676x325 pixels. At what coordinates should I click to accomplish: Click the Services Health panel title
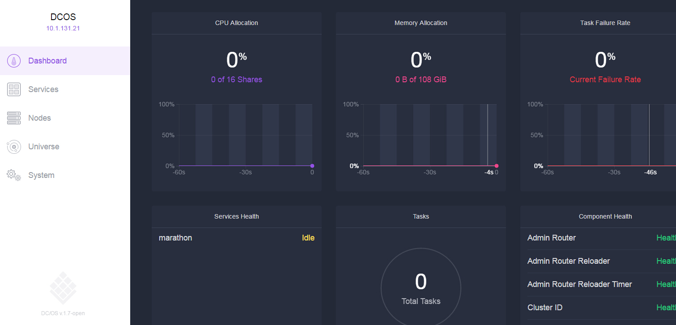[x=237, y=216]
